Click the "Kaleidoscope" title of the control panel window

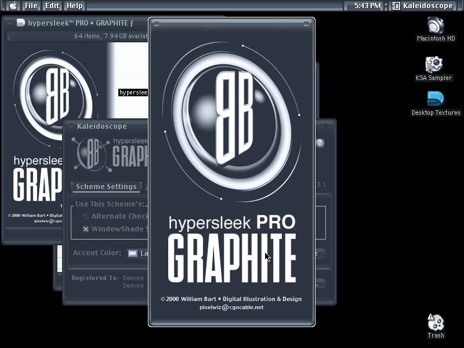click(102, 126)
